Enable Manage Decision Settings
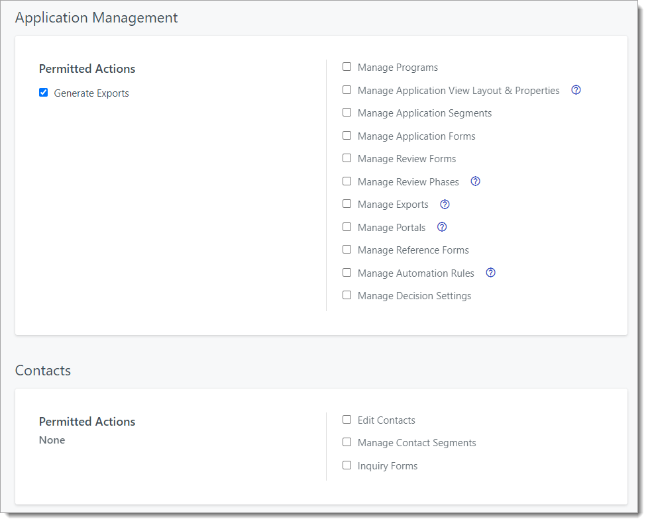The height and width of the screenshot is (523, 648). (x=347, y=295)
